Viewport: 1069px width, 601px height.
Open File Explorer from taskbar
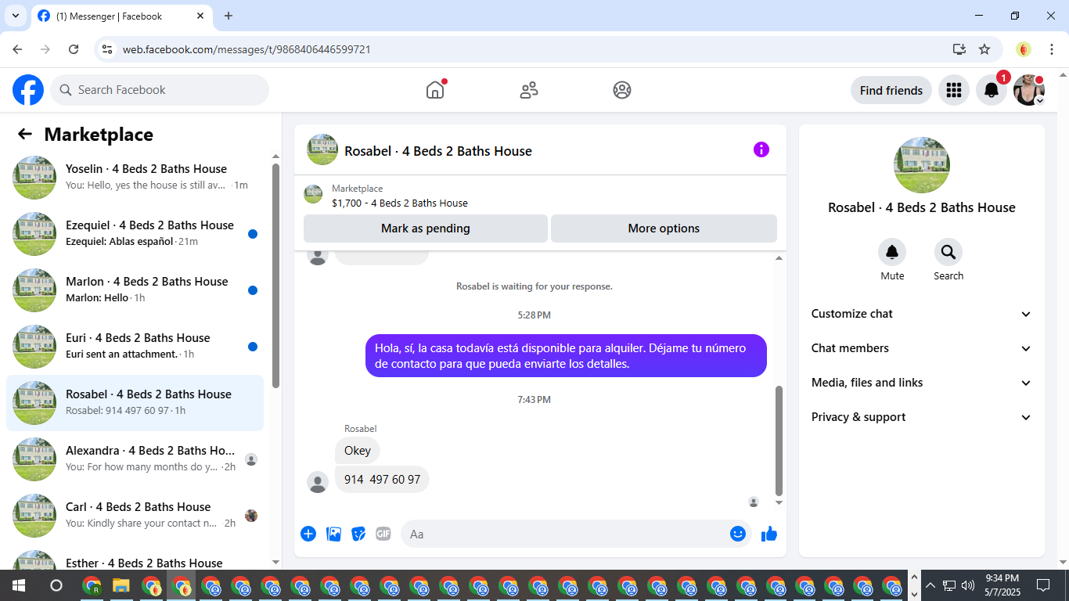(x=121, y=585)
